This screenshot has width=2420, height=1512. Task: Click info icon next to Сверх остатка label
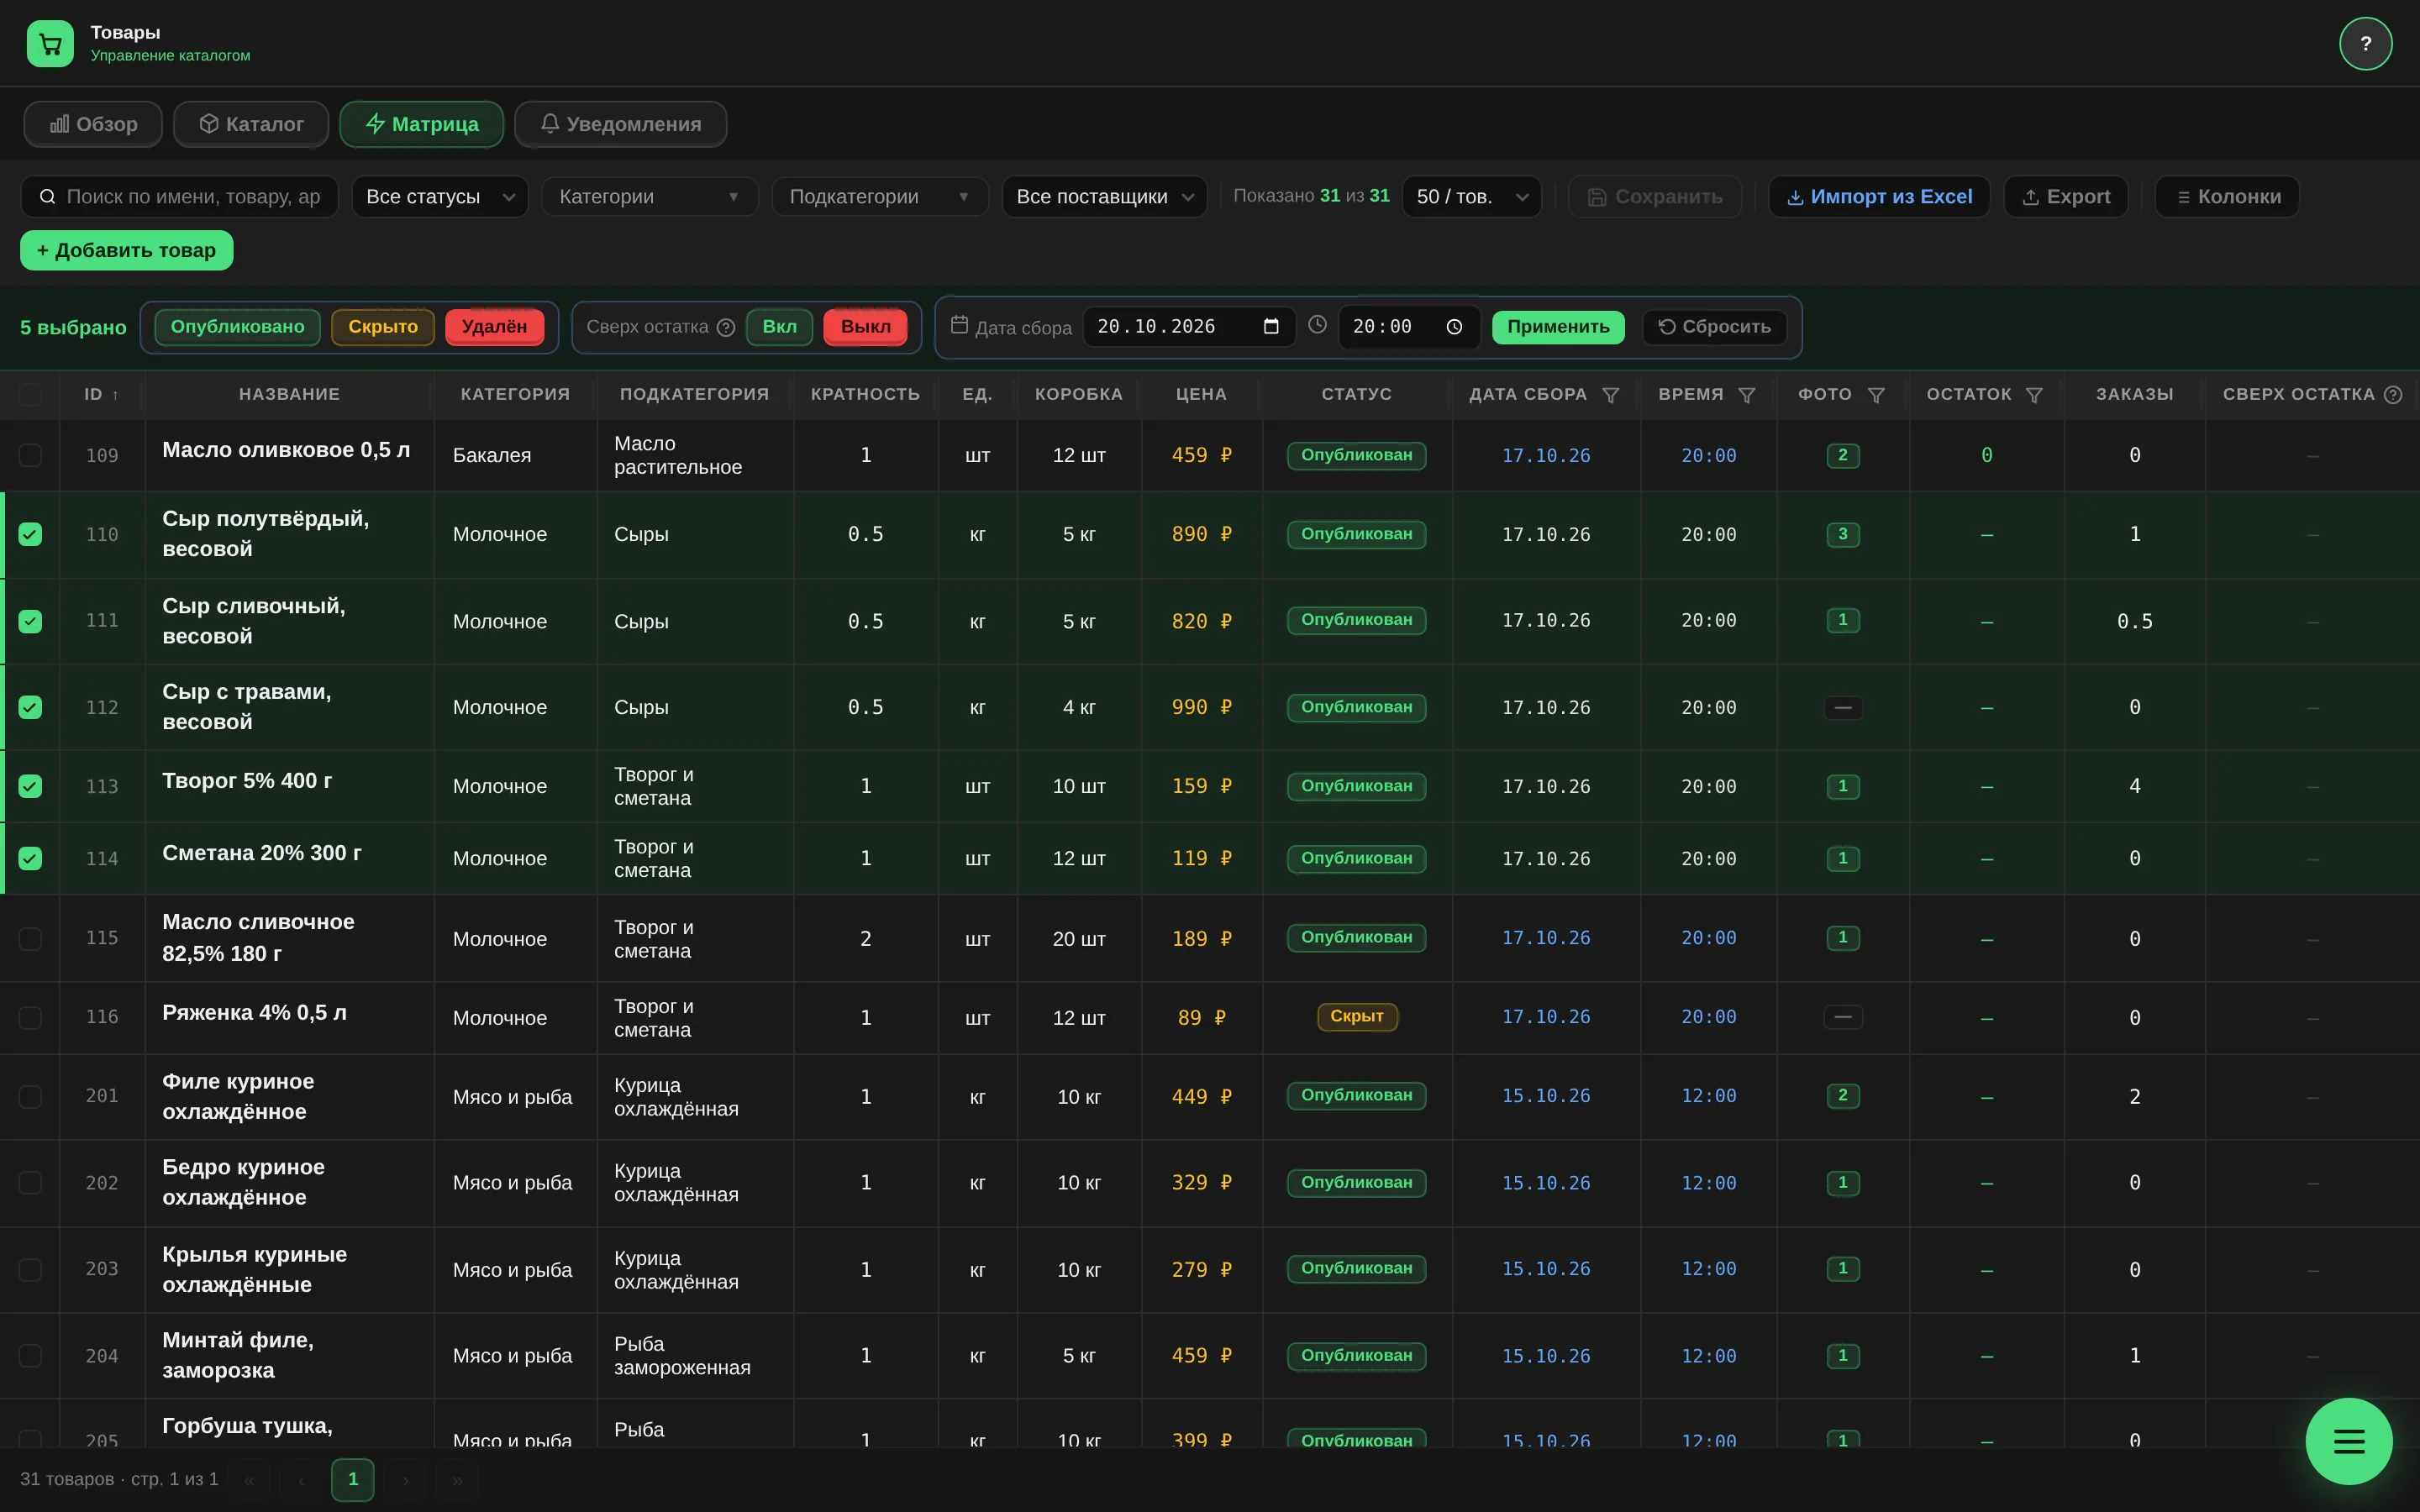[726, 327]
